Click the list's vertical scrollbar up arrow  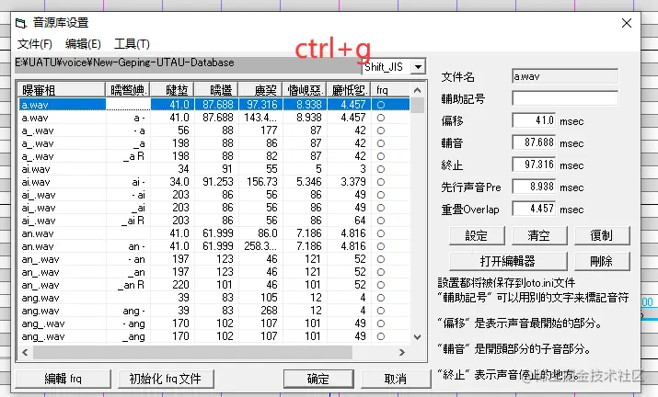(417, 90)
